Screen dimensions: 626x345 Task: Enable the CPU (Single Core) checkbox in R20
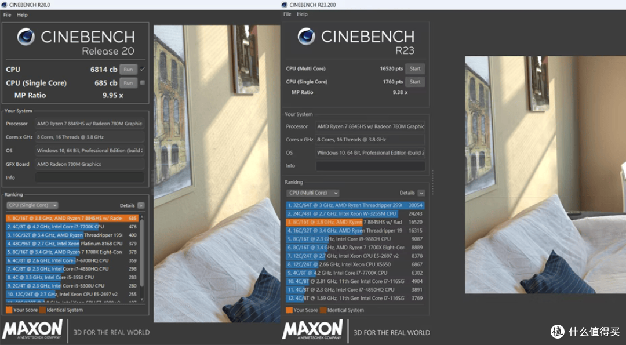point(143,82)
